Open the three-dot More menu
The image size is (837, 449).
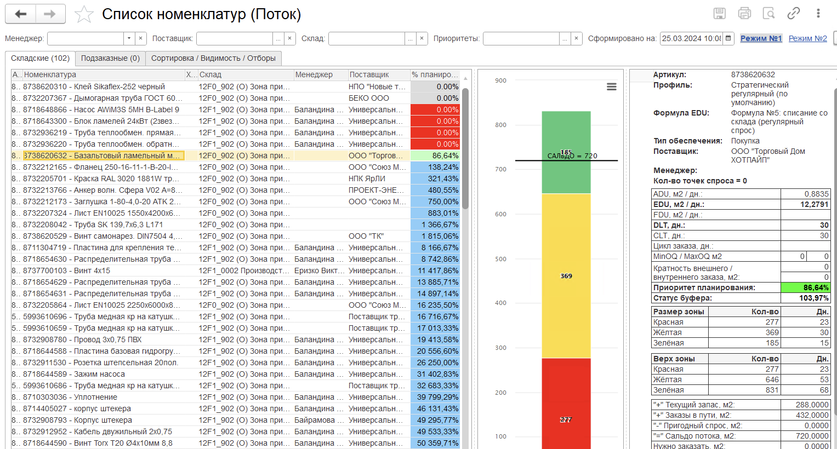[818, 14]
